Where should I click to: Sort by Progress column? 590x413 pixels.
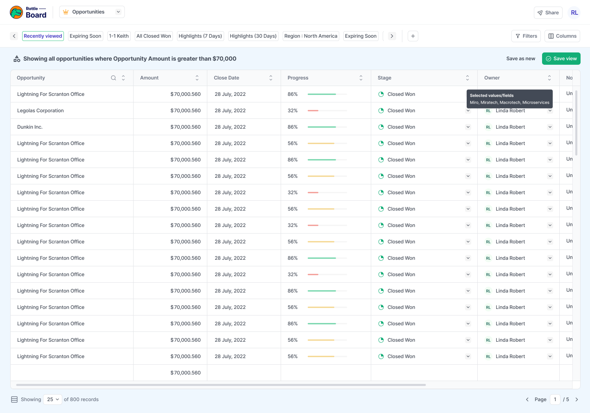tap(361, 78)
